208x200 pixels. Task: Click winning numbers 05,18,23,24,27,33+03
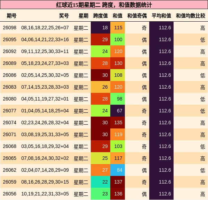pyautogui.click(x=45, y=63)
